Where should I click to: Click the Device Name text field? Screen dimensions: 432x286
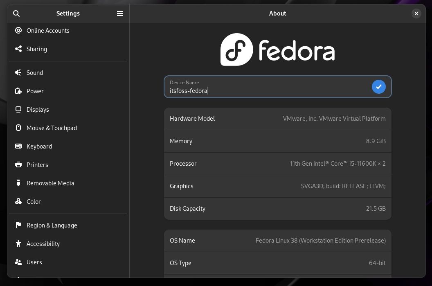(277, 87)
